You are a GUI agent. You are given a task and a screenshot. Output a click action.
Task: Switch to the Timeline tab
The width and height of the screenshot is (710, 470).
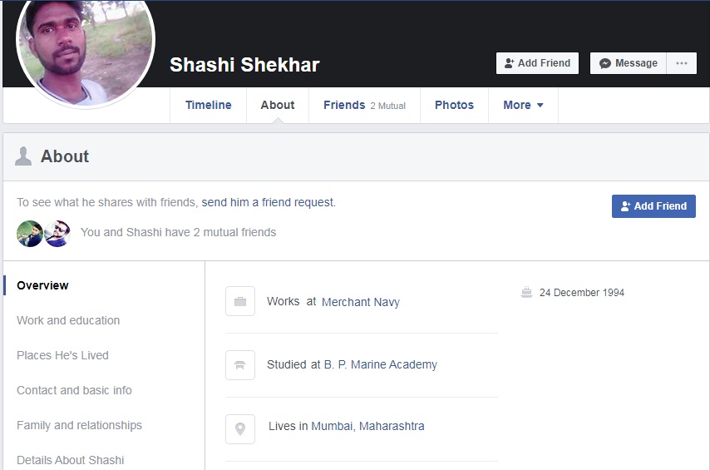[x=209, y=106]
